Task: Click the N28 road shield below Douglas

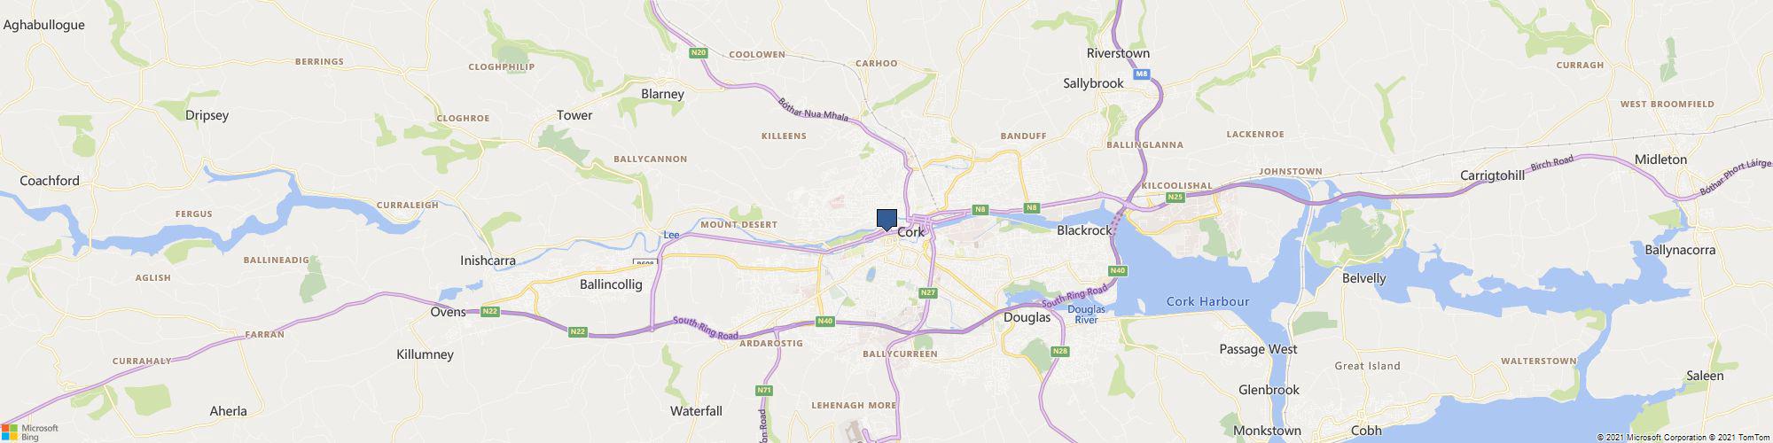Action: (x=1060, y=352)
